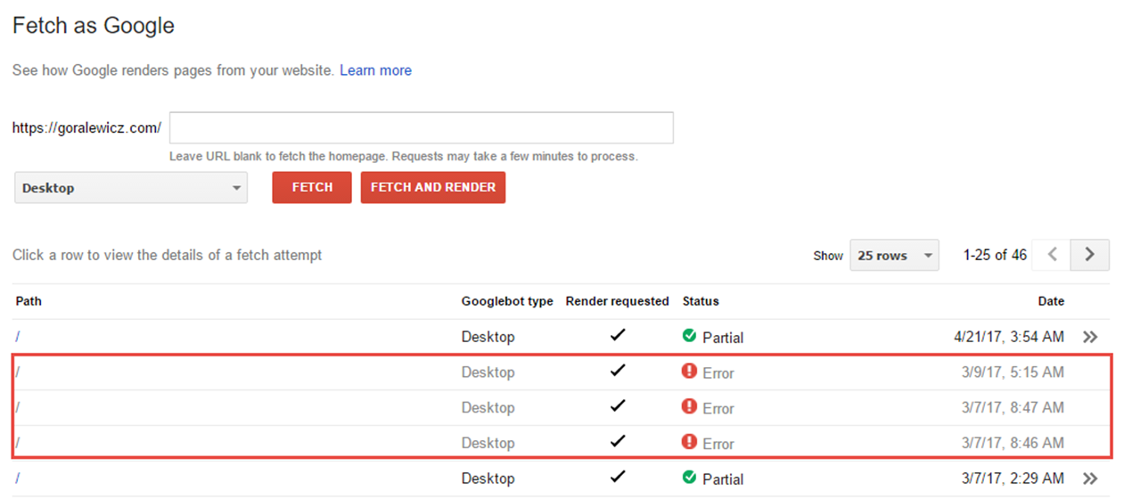This screenshot has width=1132, height=499.
Task: Open path link of 4/21/17 fetch
Action: pos(18,337)
